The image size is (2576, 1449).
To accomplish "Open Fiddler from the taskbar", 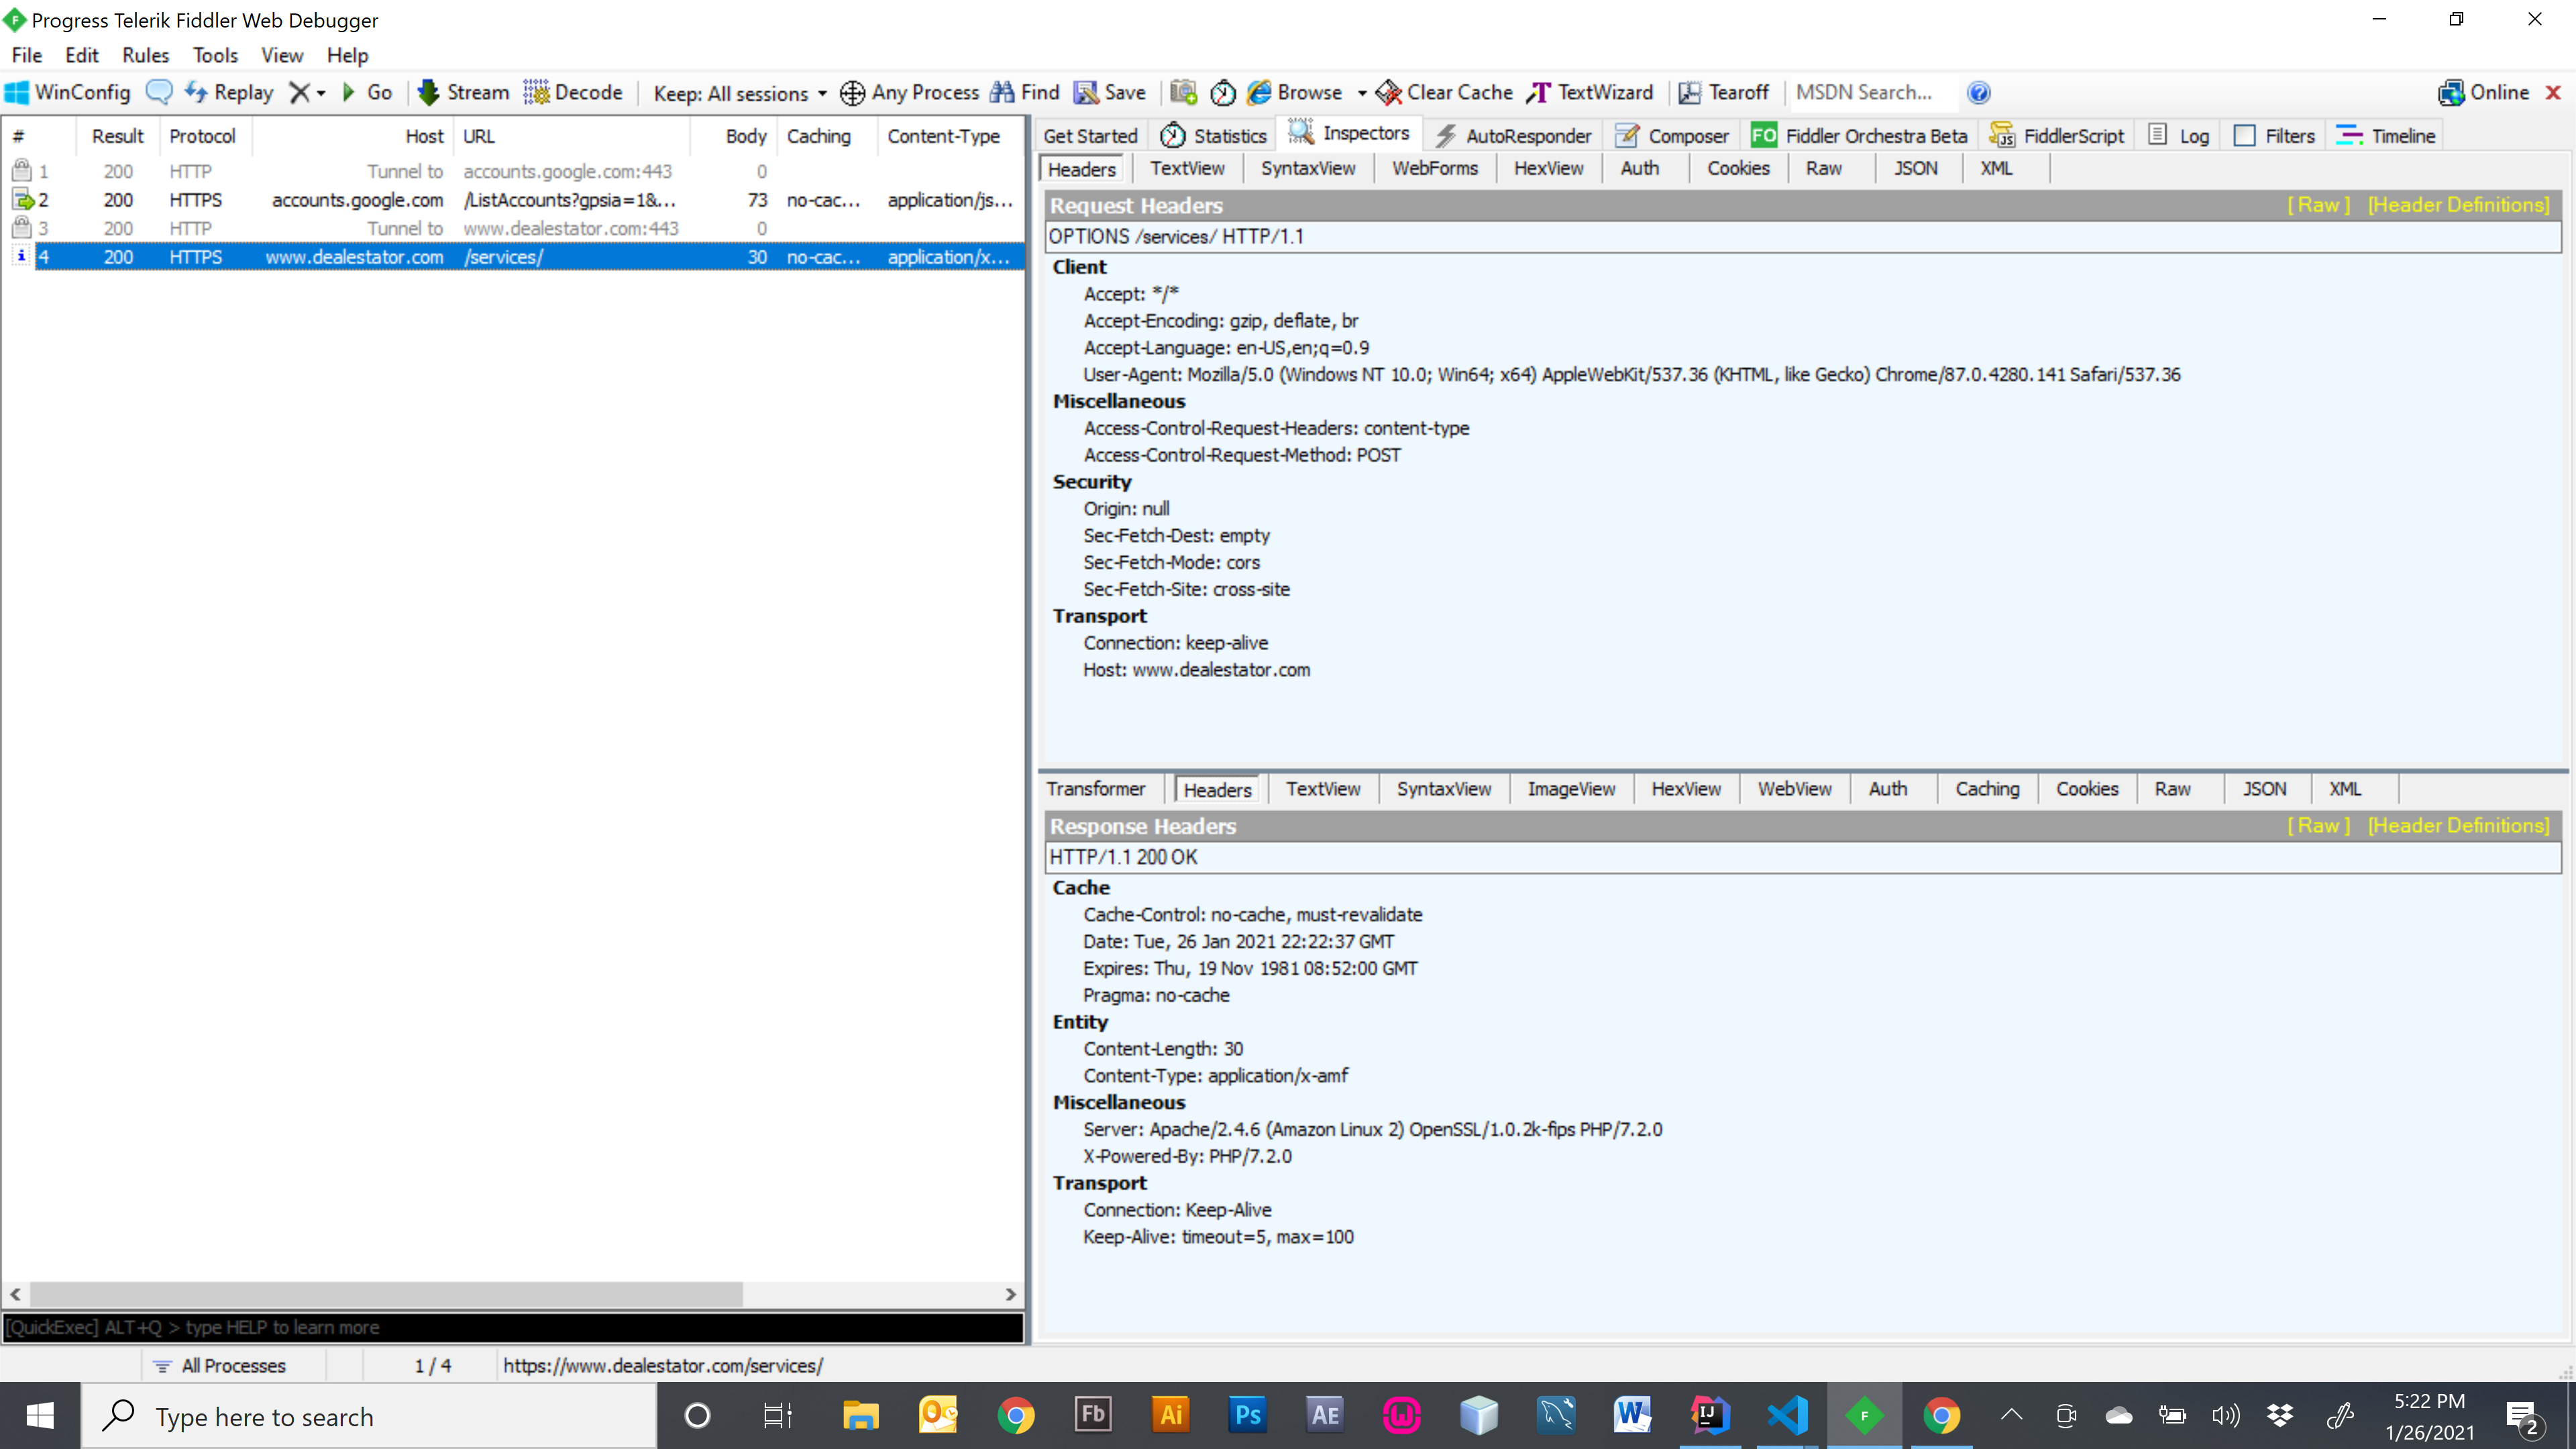I will 1865,1415.
